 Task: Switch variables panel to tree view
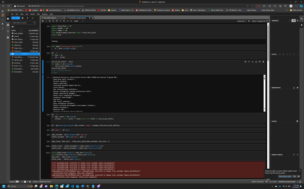[x=294, y=21]
